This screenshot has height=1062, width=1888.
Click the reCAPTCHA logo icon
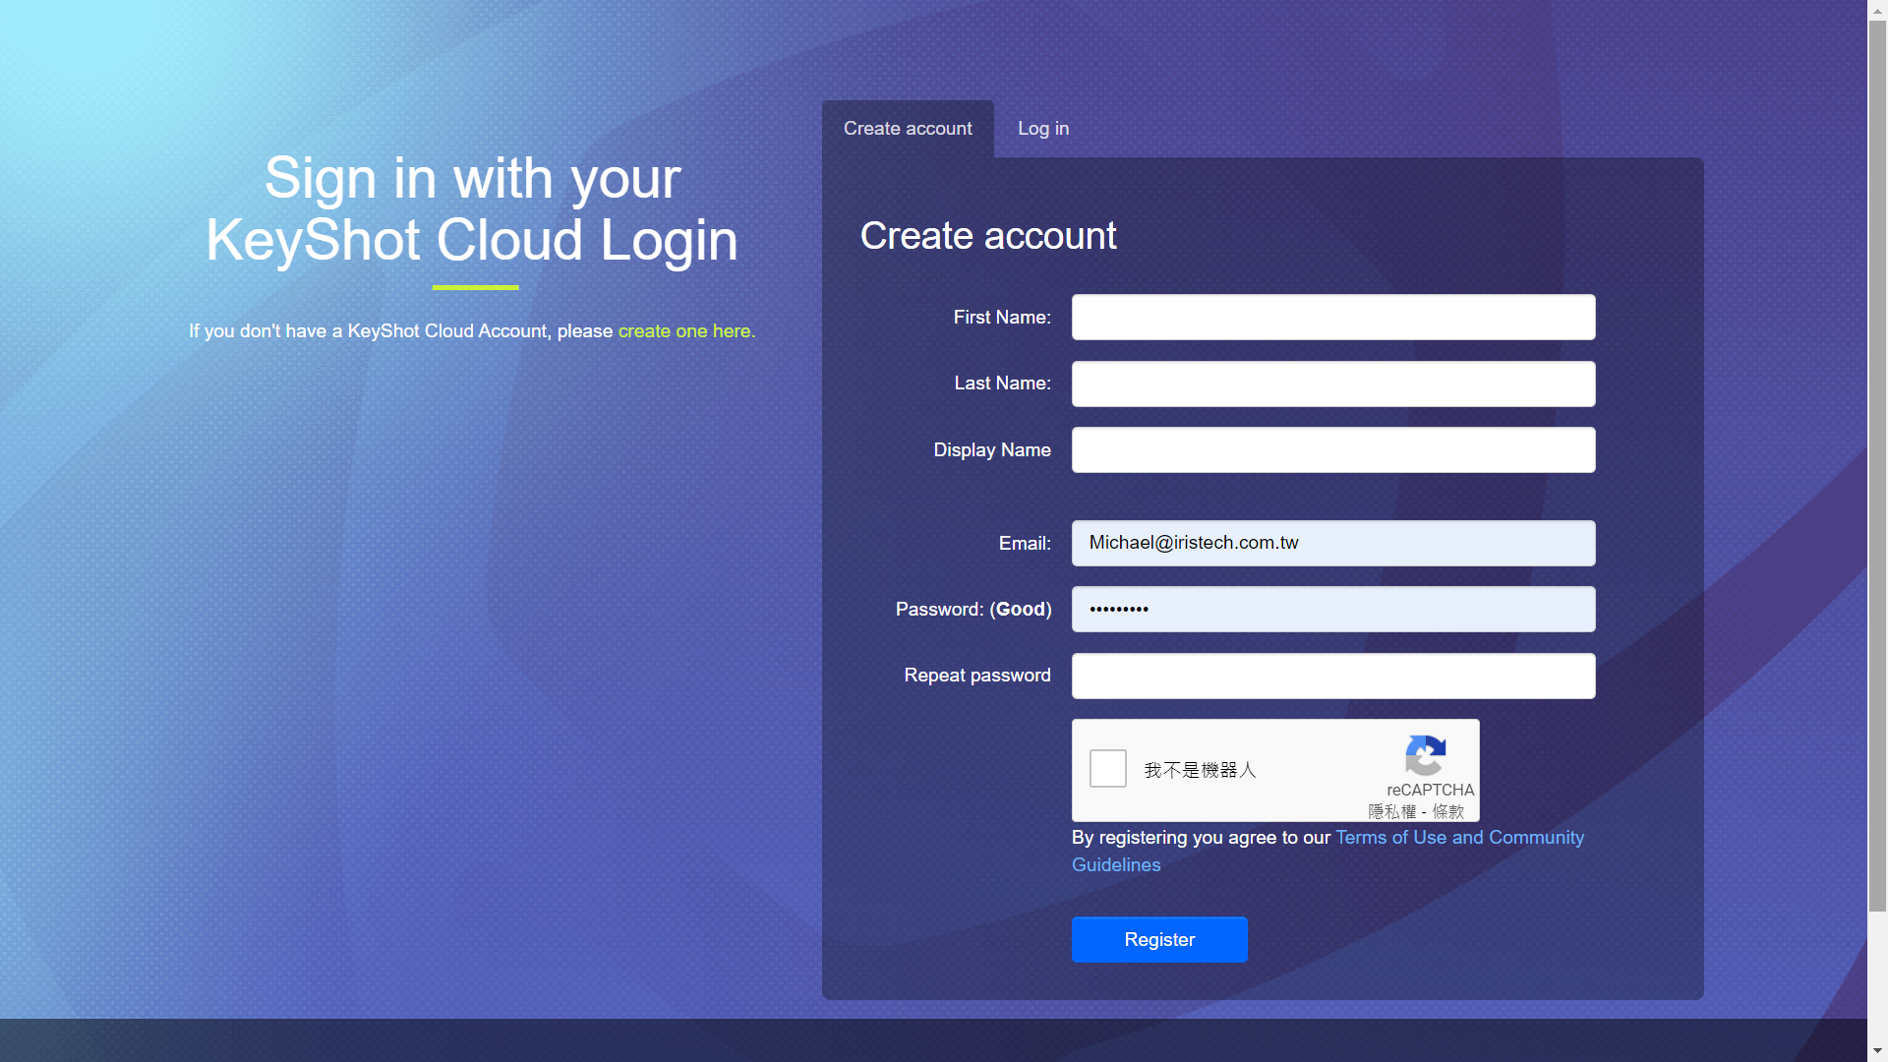click(1426, 755)
